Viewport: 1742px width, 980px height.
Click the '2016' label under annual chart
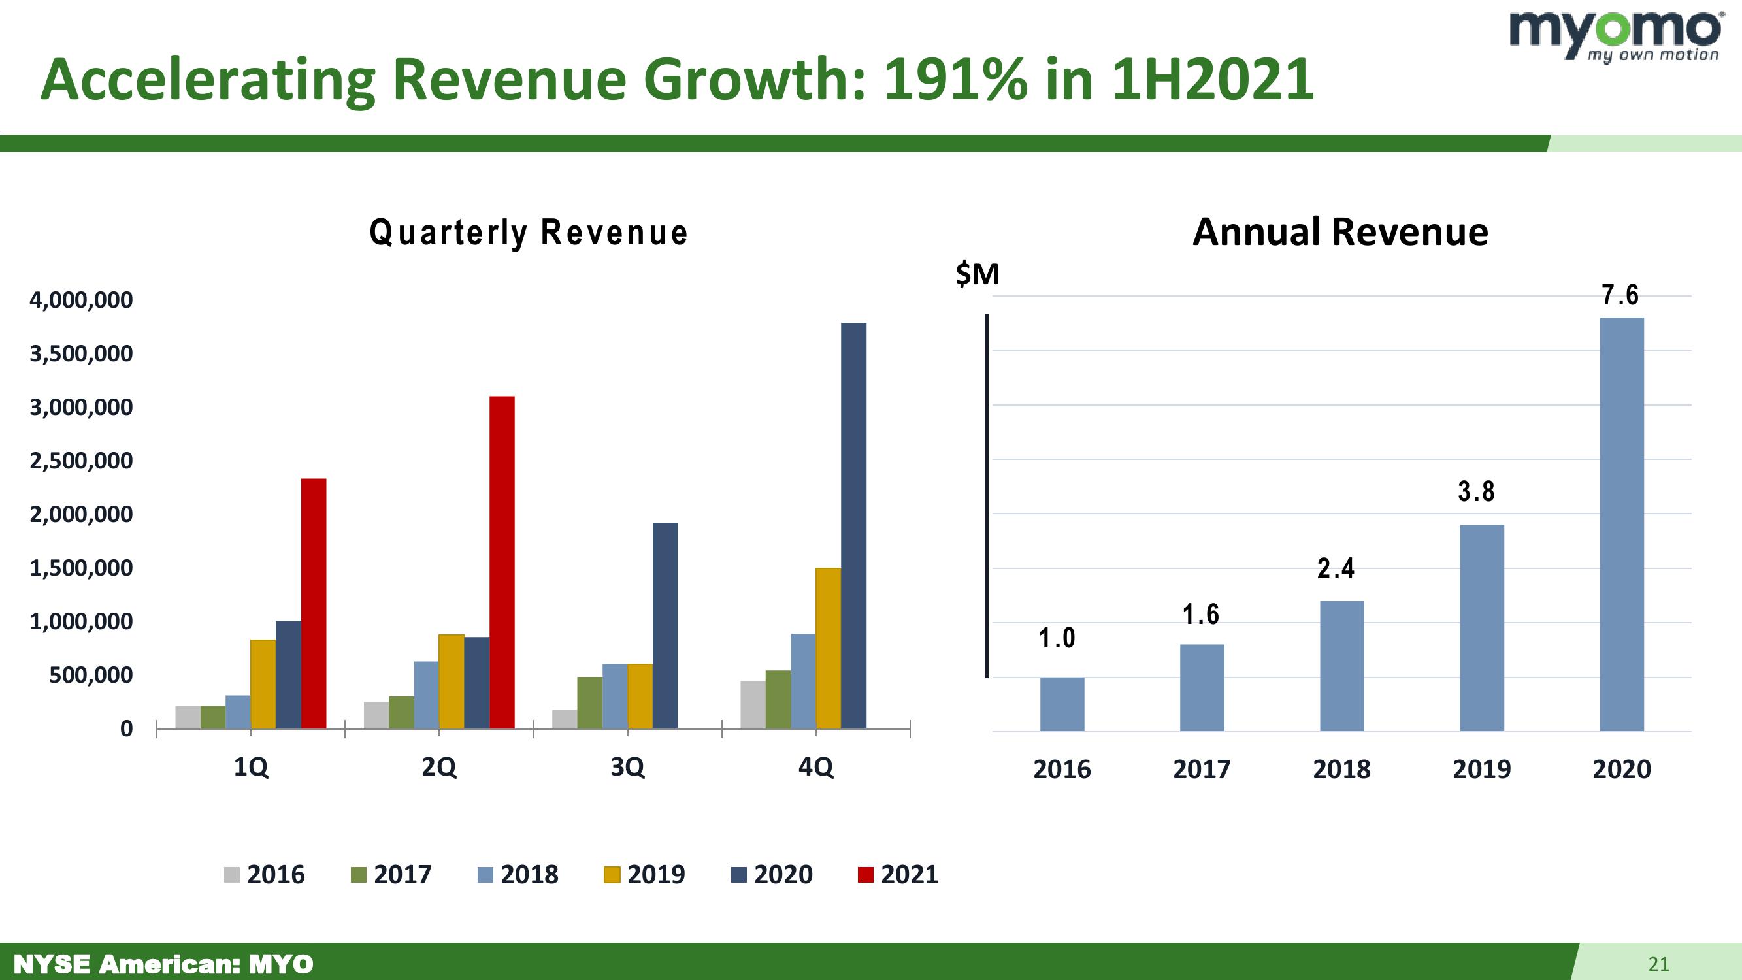[1062, 770]
